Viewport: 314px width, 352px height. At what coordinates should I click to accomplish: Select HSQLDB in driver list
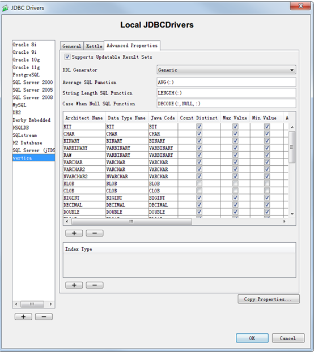[x=33, y=128]
